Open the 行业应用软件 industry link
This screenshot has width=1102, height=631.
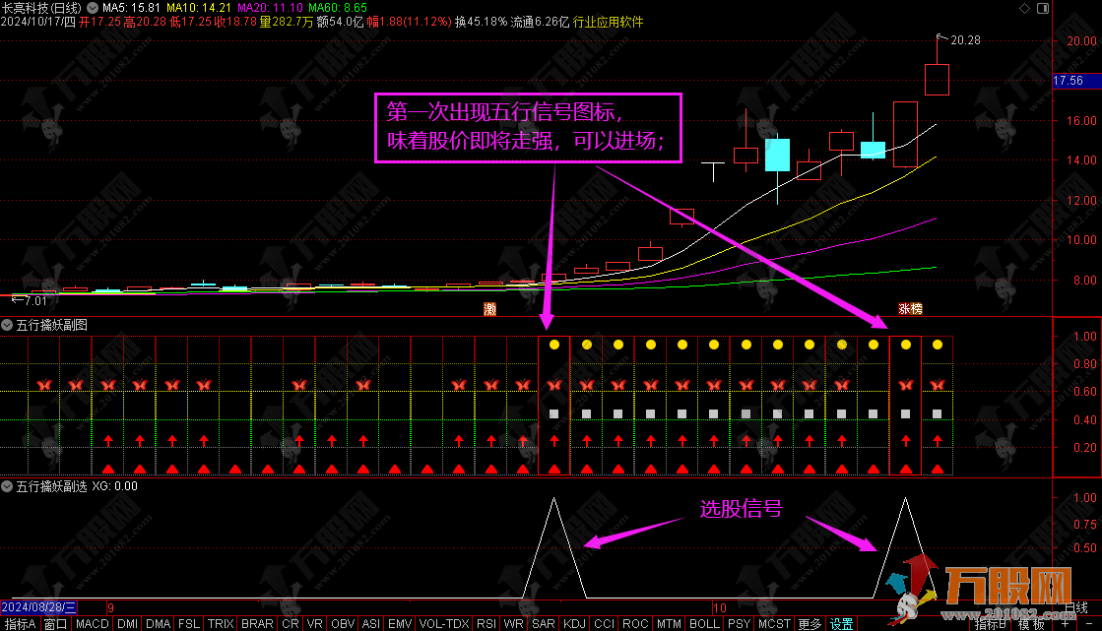point(608,22)
